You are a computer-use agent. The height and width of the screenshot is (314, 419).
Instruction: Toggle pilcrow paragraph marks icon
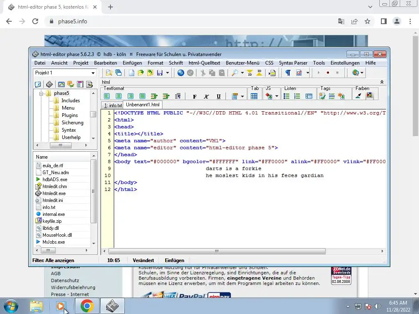pyautogui.click(x=288, y=73)
